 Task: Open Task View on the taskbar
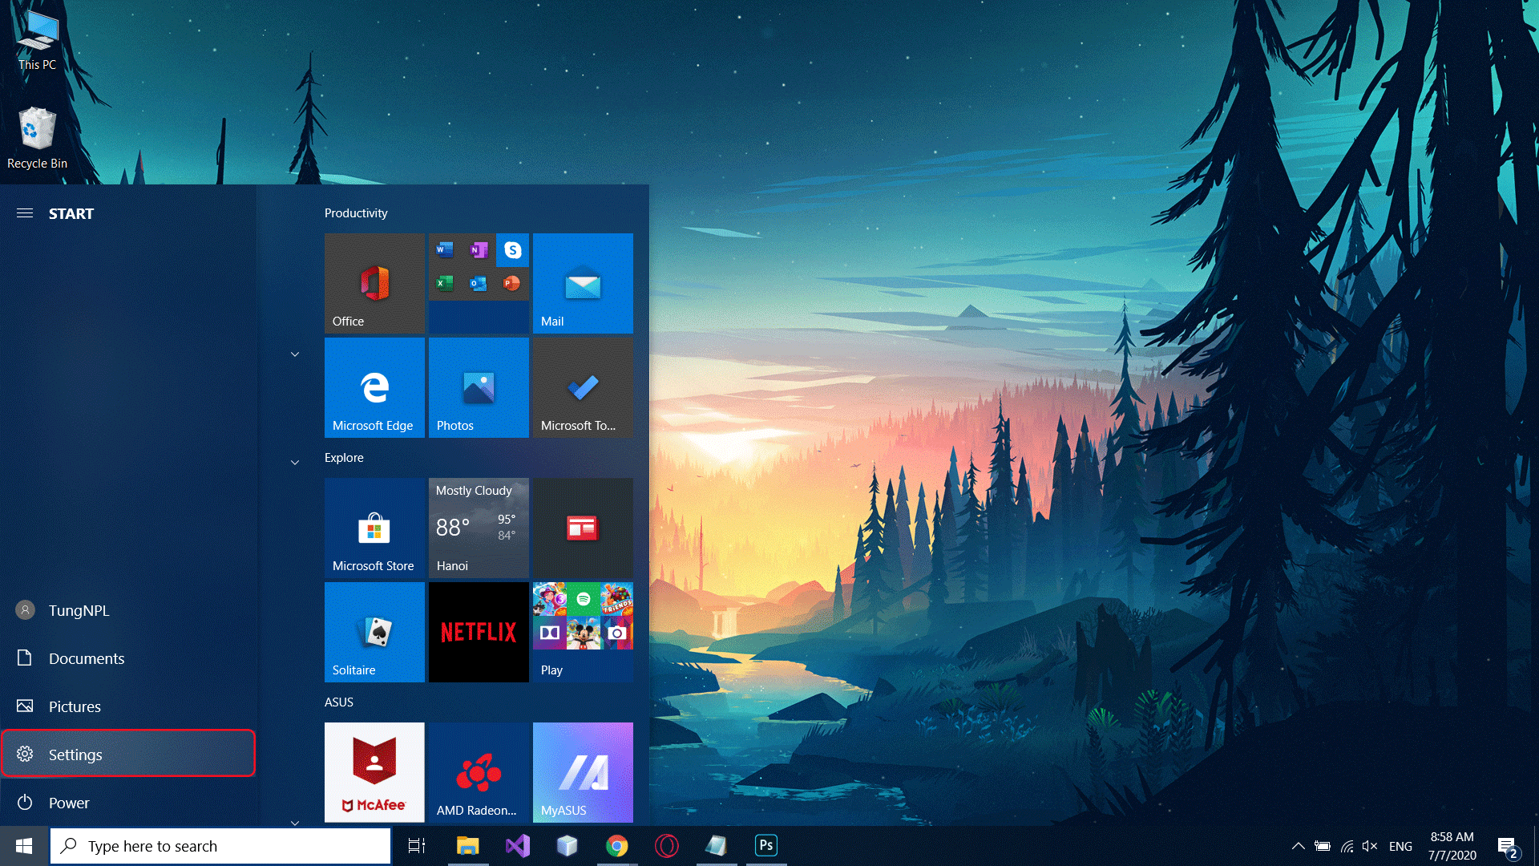point(417,846)
